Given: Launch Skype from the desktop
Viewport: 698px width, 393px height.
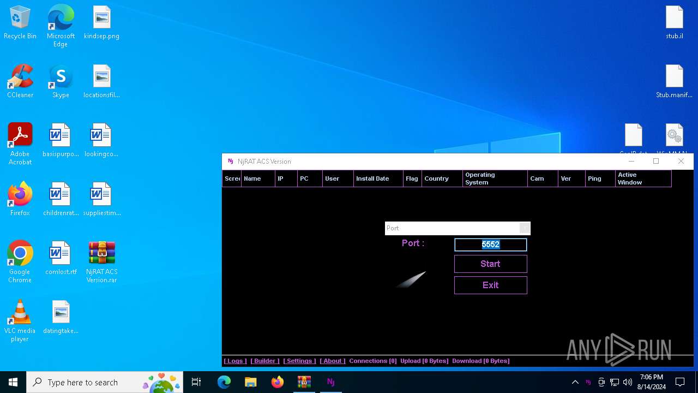Looking at the screenshot, I should pyautogui.click(x=61, y=82).
